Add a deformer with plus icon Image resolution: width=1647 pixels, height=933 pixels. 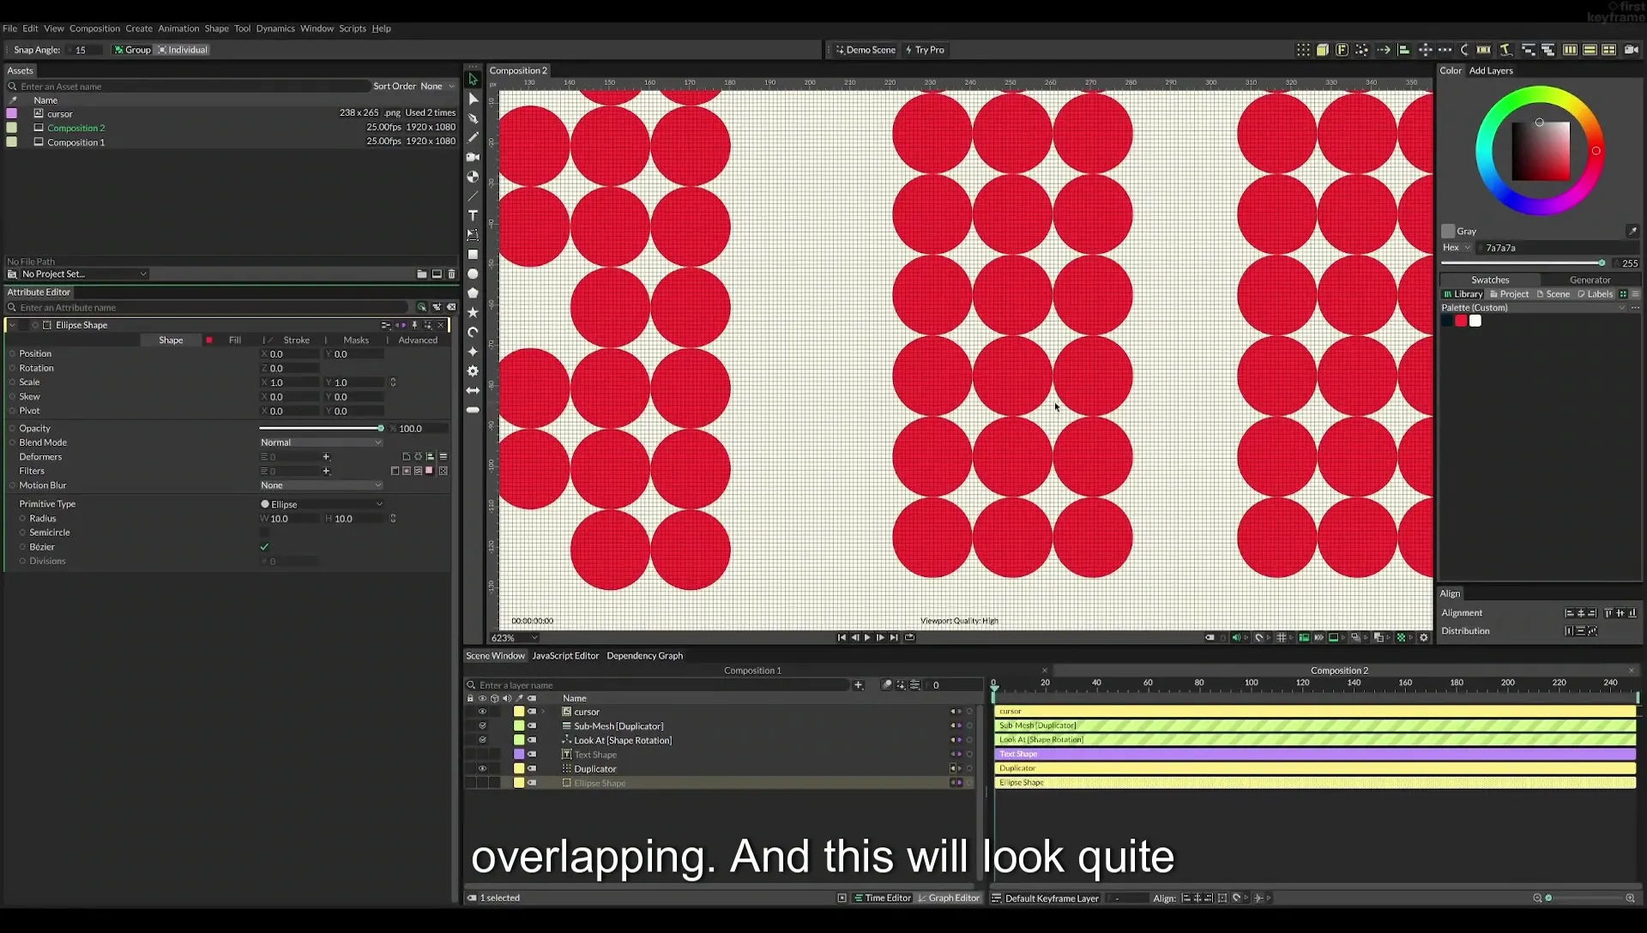click(326, 457)
